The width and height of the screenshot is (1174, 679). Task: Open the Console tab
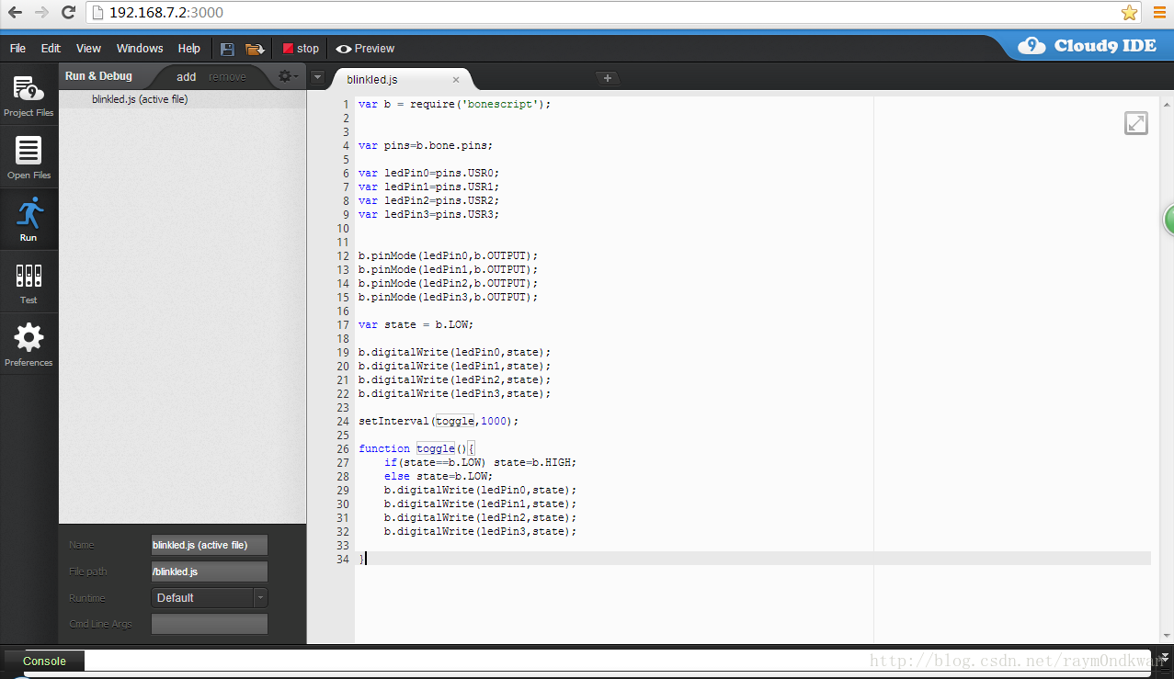(44, 661)
